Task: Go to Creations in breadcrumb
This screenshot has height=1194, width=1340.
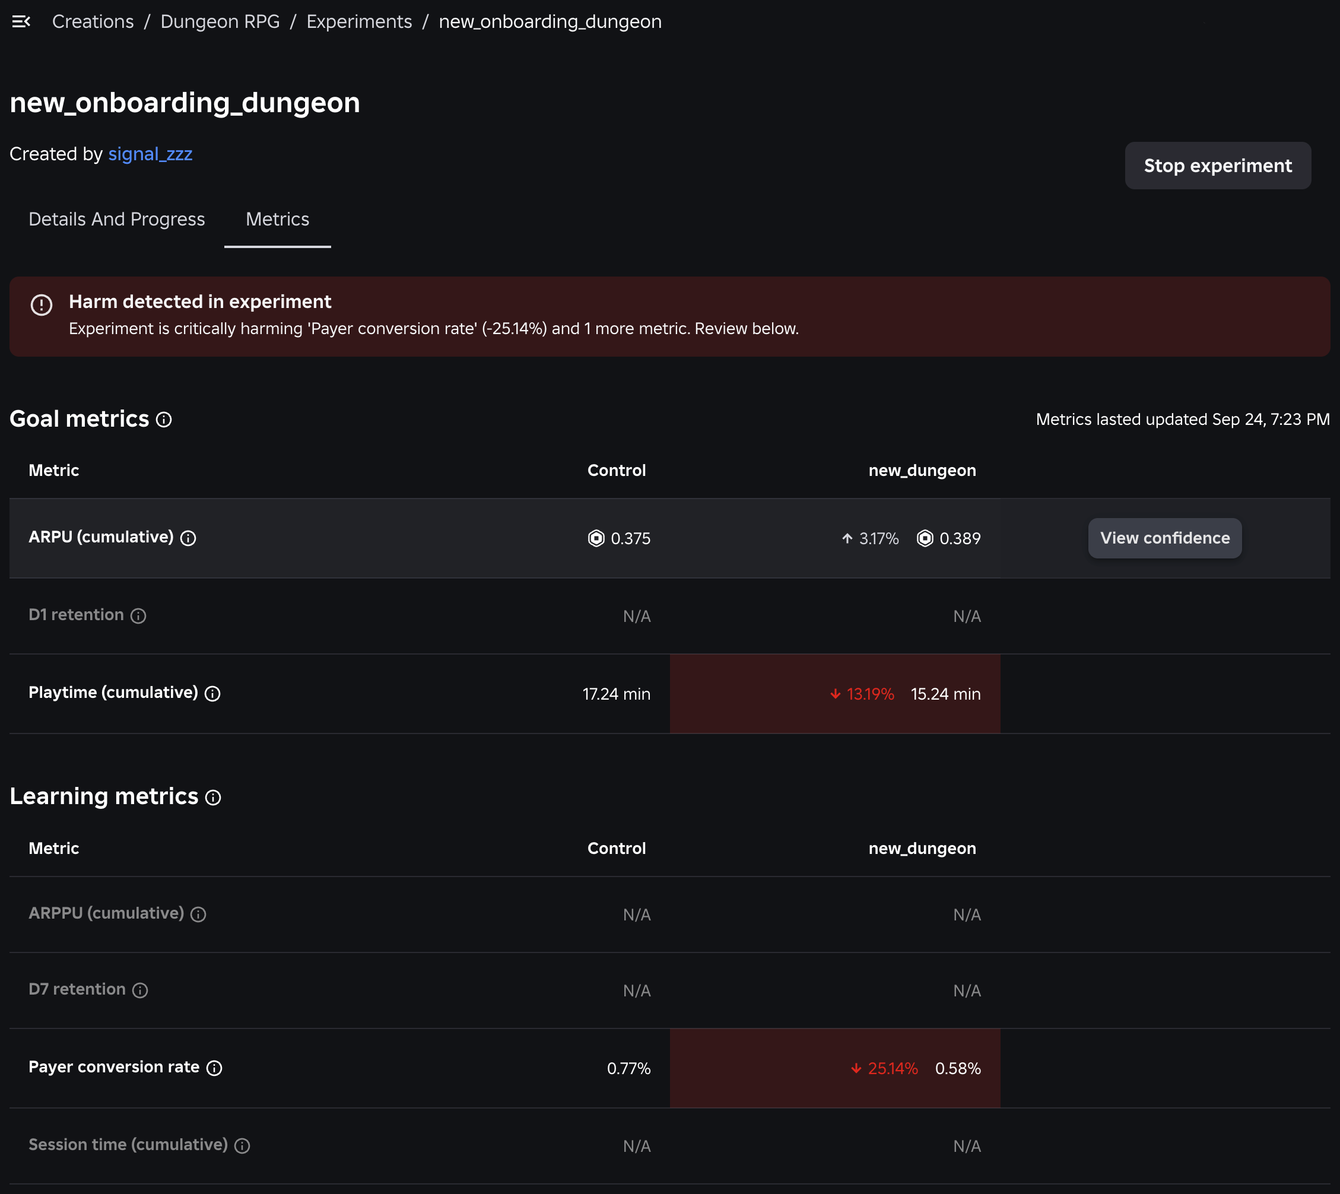Action: (93, 21)
